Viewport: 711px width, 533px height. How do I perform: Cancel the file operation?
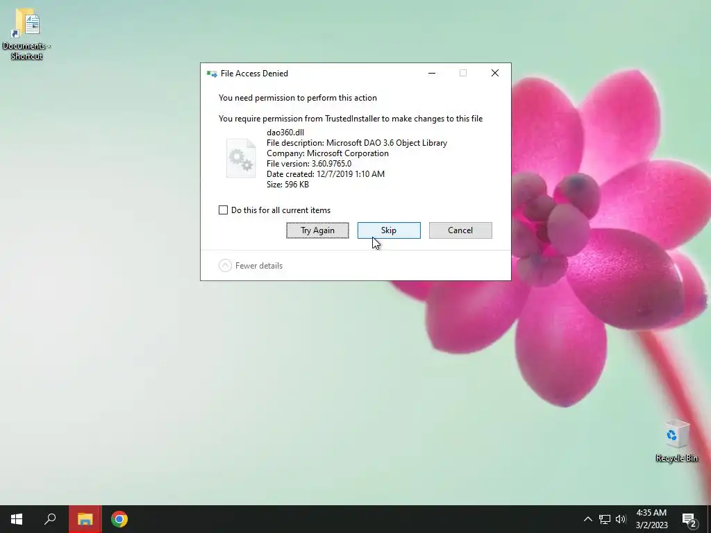click(x=460, y=230)
